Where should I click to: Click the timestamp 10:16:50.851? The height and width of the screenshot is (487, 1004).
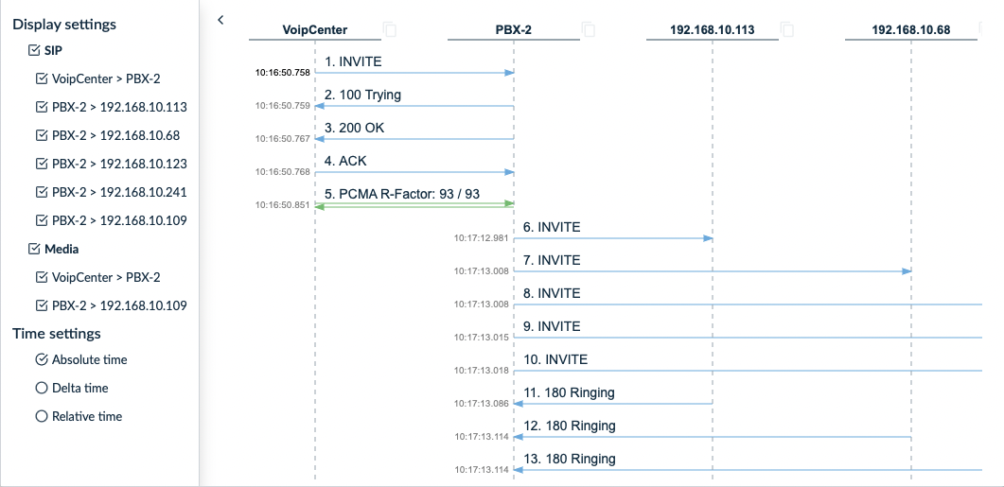click(282, 205)
